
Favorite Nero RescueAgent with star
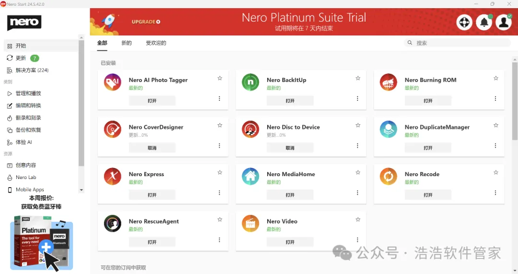click(220, 219)
